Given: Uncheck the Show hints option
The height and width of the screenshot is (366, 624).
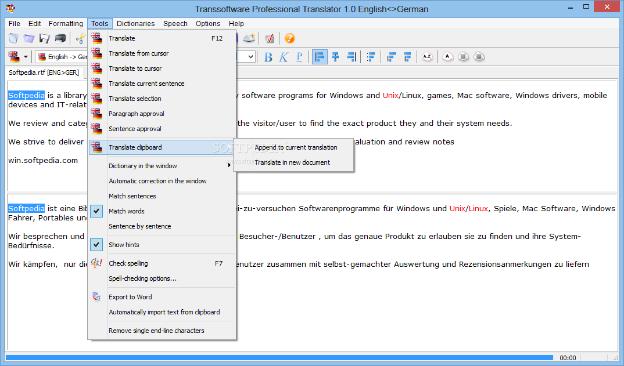Looking at the screenshot, I should pyautogui.click(x=162, y=245).
